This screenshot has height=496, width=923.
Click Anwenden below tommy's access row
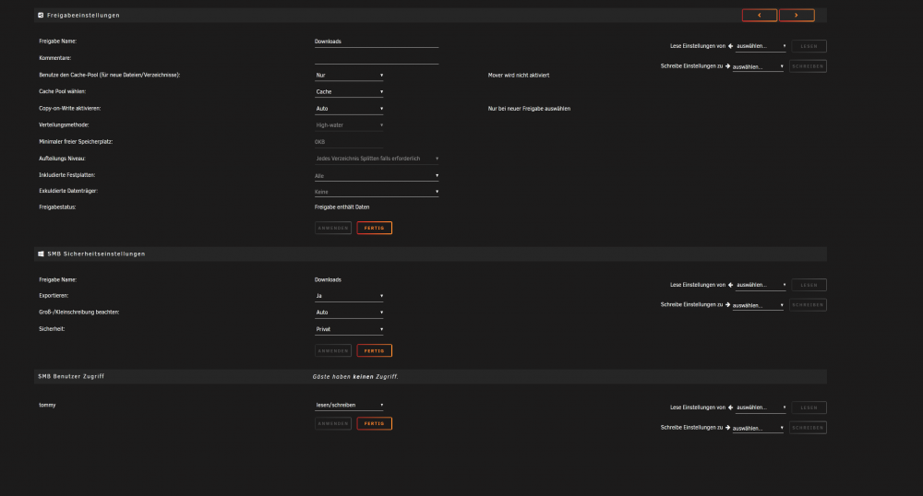pyautogui.click(x=333, y=424)
